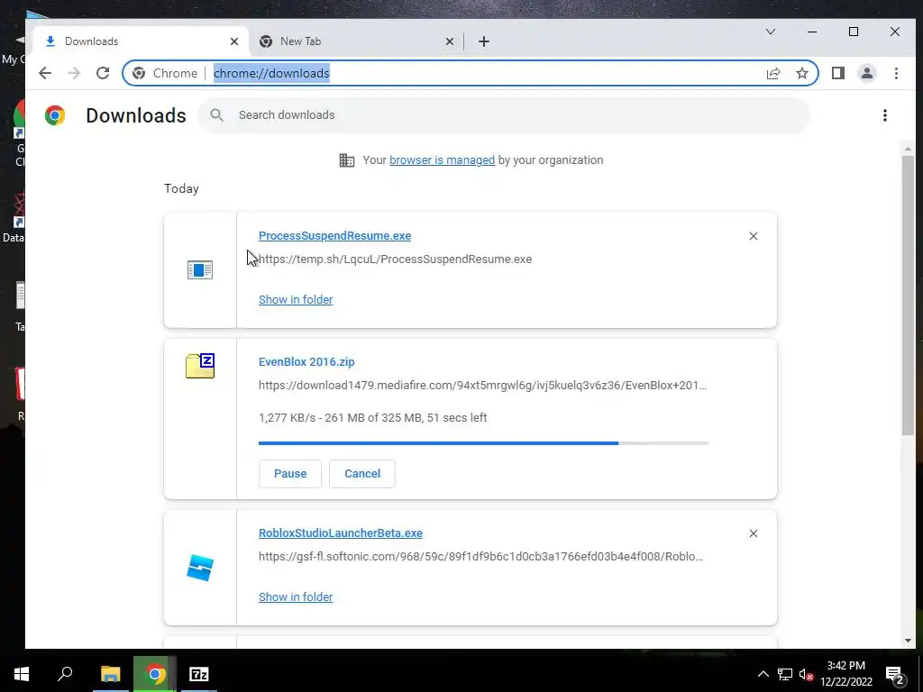Click the ProcessSuspendResume.exe file icon
The width and height of the screenshot is (923, 692).
[199, 270]
